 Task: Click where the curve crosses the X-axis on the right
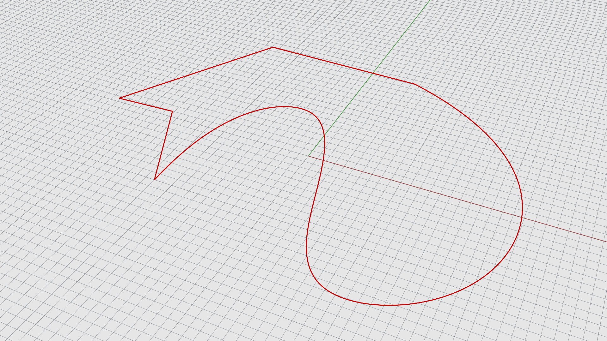(x=522, y=217)
